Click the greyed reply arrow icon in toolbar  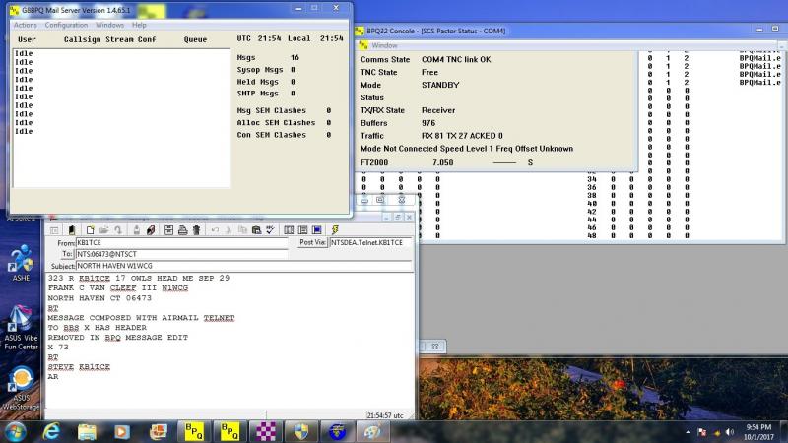pyautogui.click(x=118, y=230)
